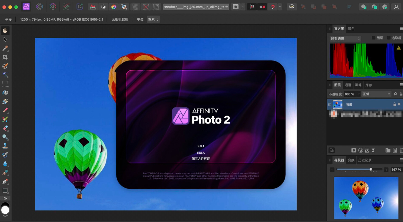Toggle visibility dot of 背景 layer
This screenshot has height=222, width=403.
tap(399, 104)
